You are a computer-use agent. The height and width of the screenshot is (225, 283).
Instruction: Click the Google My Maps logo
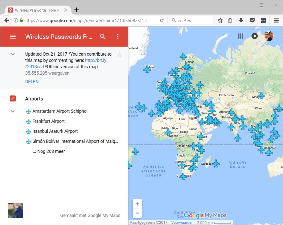(205, 215)
